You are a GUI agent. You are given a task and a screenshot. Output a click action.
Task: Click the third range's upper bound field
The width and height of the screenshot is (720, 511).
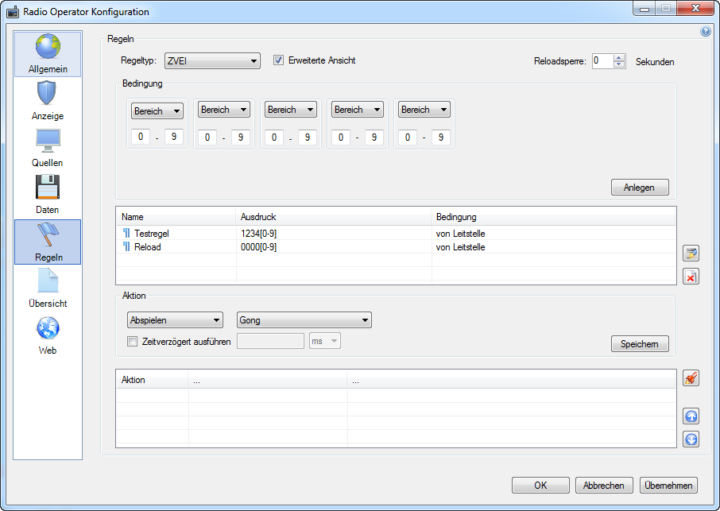[x=308, y=137]
